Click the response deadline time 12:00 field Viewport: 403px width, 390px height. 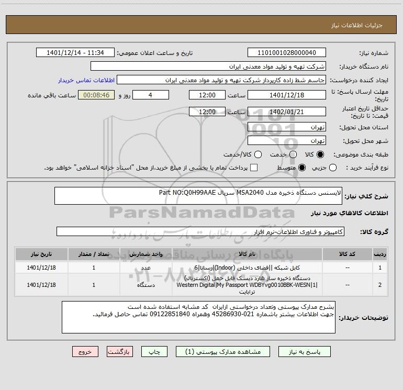207,95
